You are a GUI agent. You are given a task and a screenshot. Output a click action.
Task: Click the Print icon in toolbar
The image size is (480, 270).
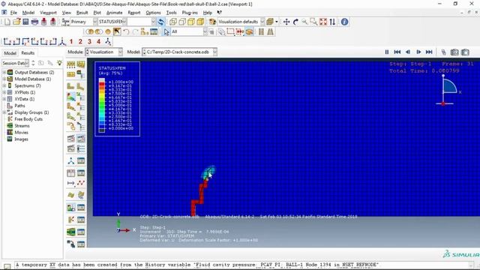click(x=34, y=22)
